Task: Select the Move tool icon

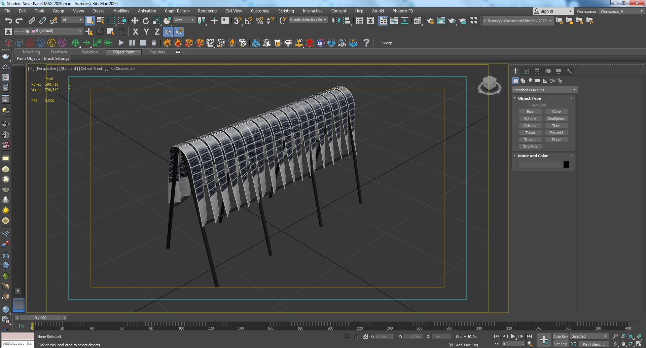Action: pyautogui.click(x=135, y=21)
